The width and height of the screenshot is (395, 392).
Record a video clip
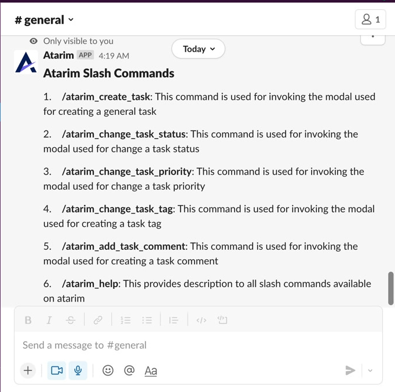click(x=57, y=371)
